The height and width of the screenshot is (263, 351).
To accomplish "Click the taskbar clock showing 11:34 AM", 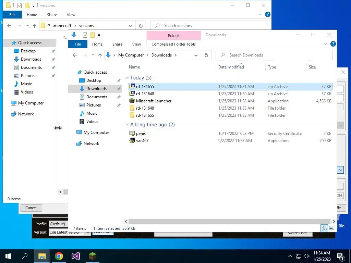I will [322, 256].
